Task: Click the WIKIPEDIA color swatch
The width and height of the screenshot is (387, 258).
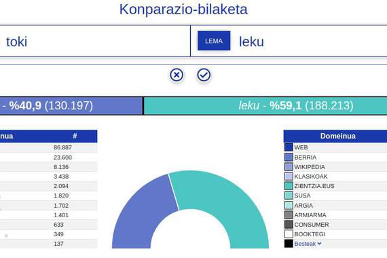Action: point(289,167)
